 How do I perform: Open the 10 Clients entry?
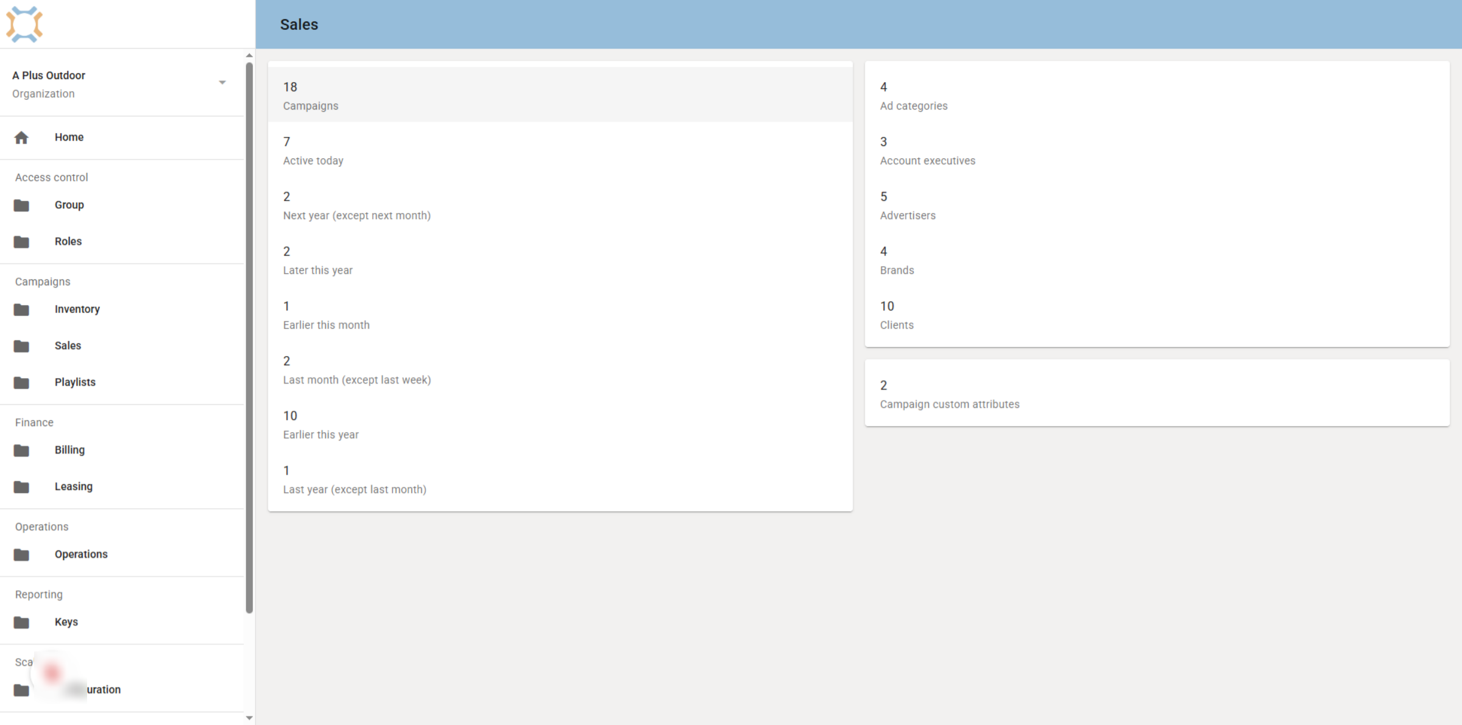pyautogui.click(x=1157, y=313)
